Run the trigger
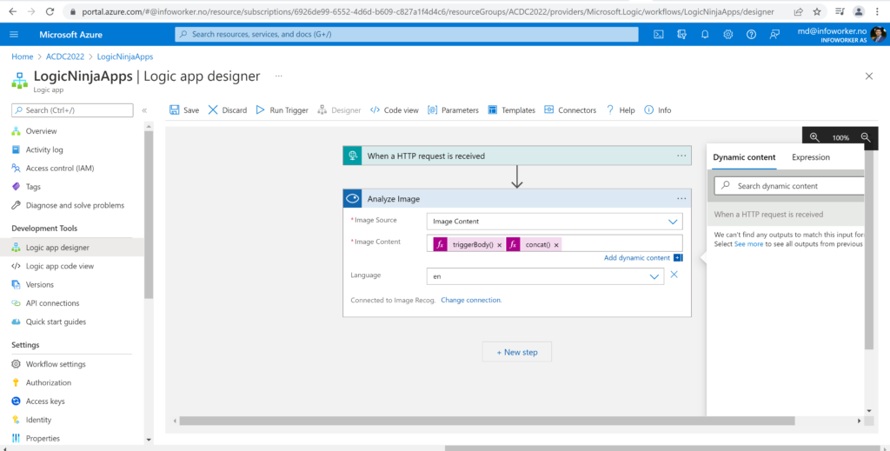This screenshot has width=890, height=451. click(x=282, y=110)
